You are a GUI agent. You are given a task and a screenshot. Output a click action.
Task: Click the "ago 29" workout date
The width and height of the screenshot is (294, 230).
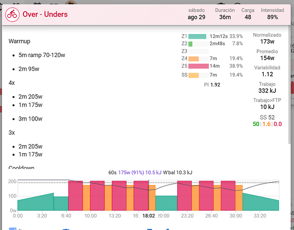[196, 17]
